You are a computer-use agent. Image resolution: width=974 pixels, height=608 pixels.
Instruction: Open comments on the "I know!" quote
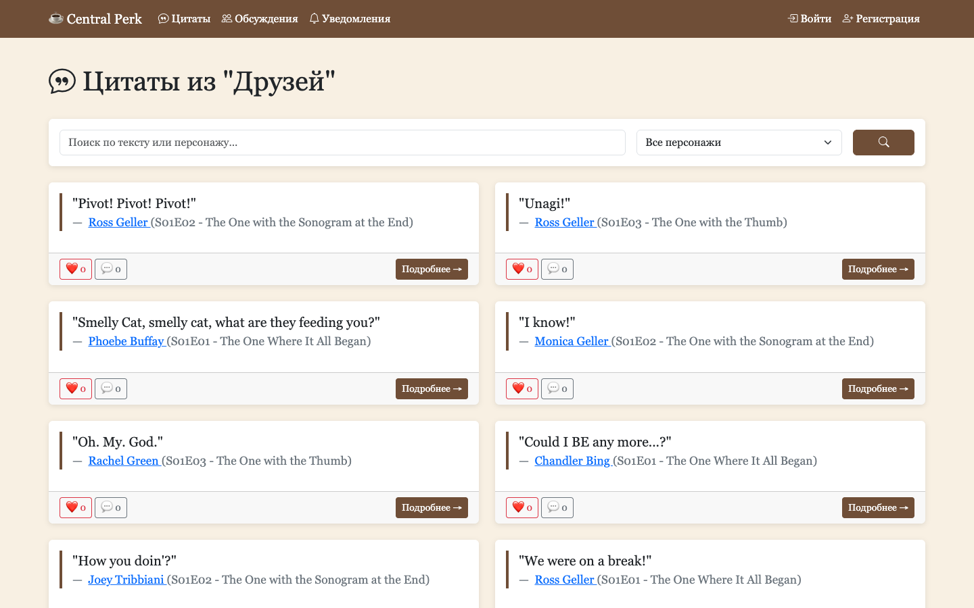coord(557,388)
